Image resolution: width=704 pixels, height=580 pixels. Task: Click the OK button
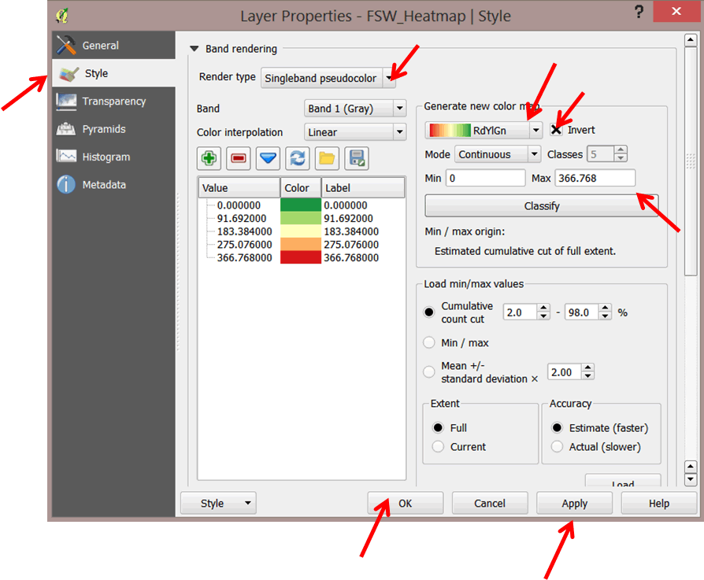click(406, 504)
